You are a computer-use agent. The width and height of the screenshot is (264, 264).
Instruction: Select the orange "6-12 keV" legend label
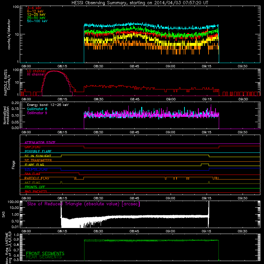35,11
